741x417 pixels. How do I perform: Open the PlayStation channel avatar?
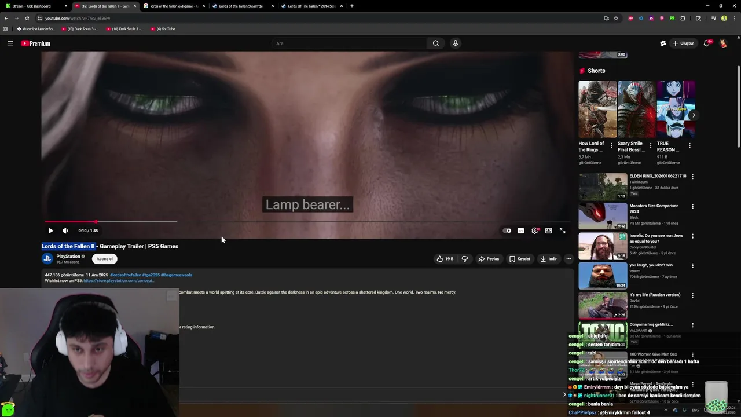[47, 259]
